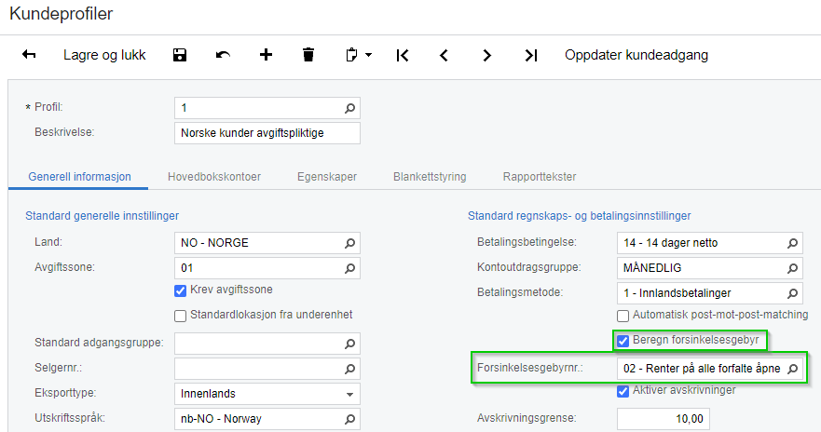Click 'Standard regnskaps- og betalingsinnstillinger' heading
Image resolution: width=821 pixels, height=432 pixels.
coord(579,215)
